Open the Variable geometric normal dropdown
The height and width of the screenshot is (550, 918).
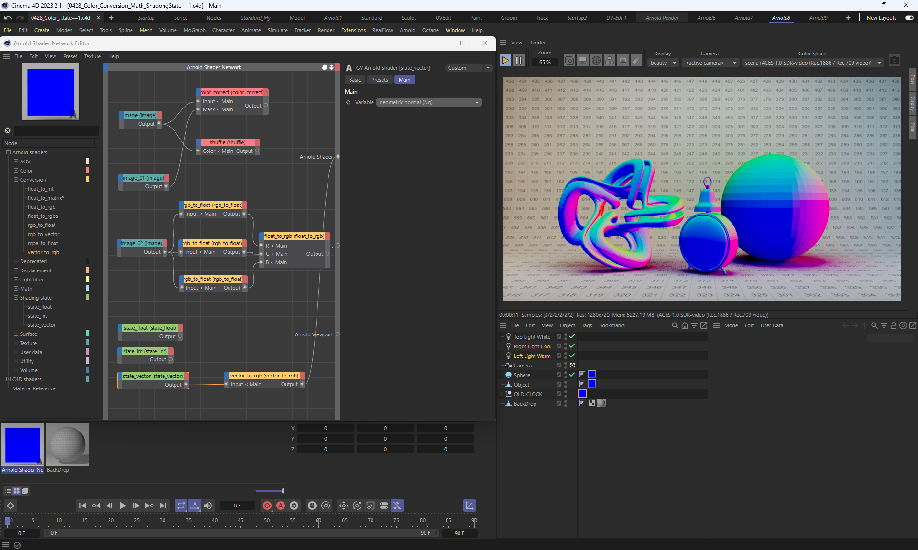point(429,102)
